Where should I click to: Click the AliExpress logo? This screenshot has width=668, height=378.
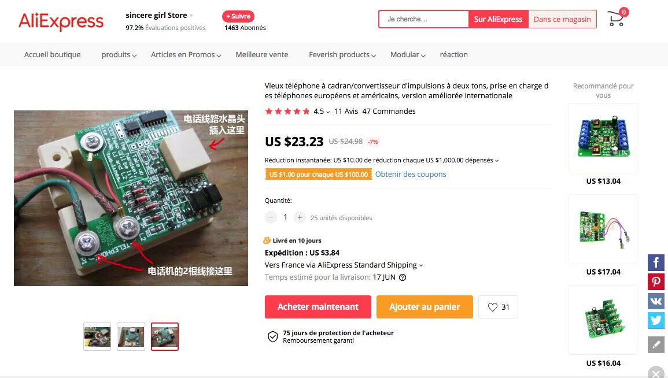(61, 21)
